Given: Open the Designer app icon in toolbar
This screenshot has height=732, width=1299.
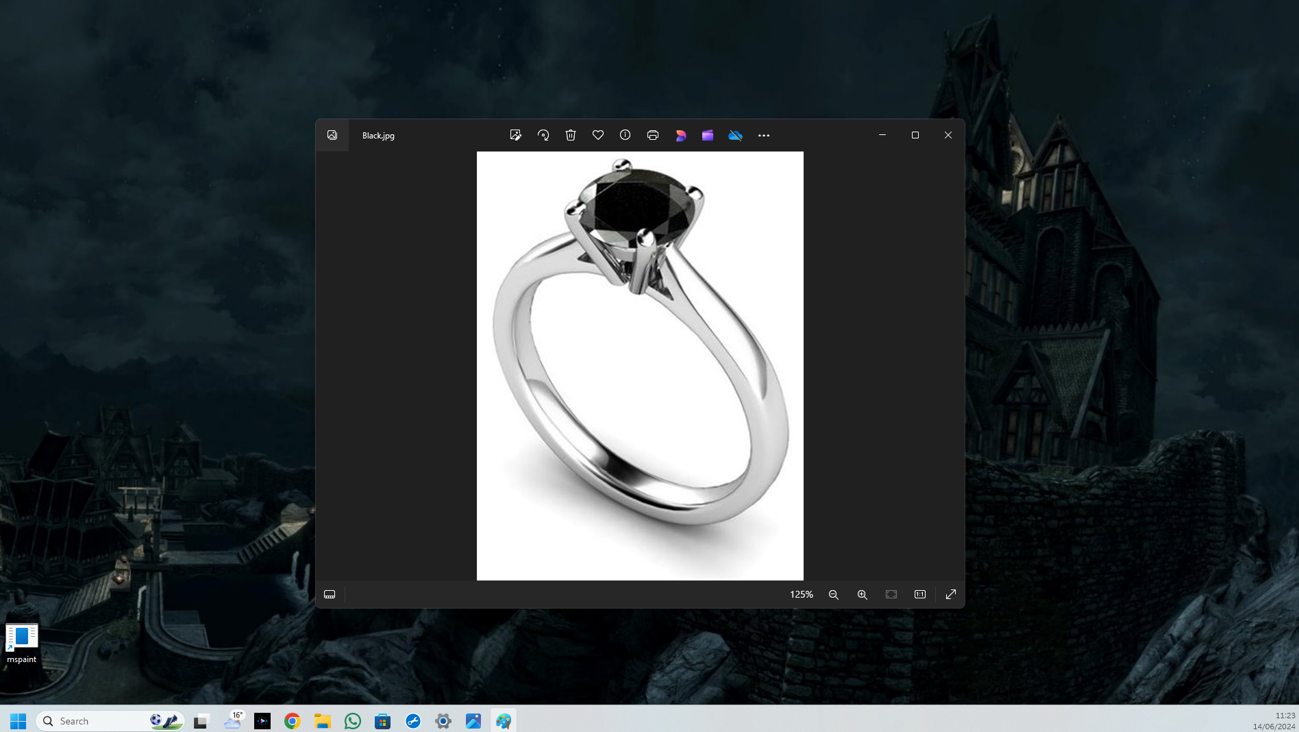Looking at the screenshot, I should point(680,135).
